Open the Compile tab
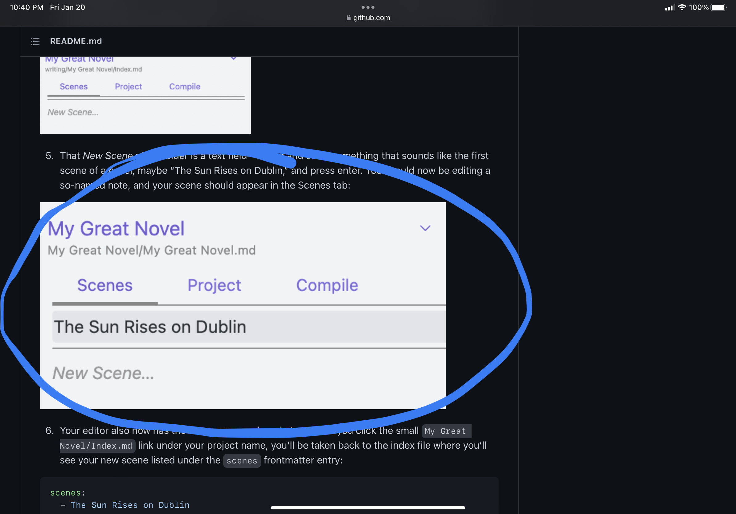 (327, 285)
